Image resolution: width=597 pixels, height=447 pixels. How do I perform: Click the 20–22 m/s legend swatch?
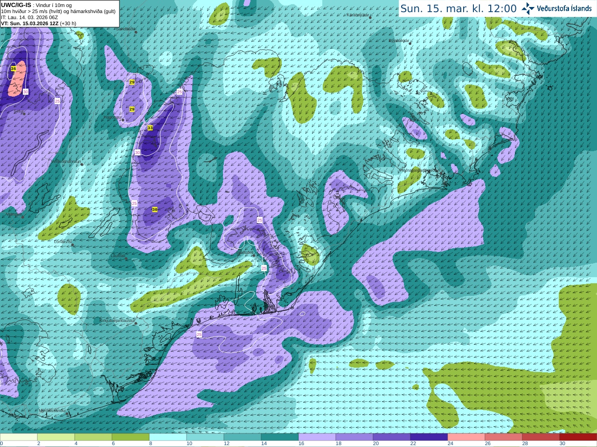tap(392, 437)
